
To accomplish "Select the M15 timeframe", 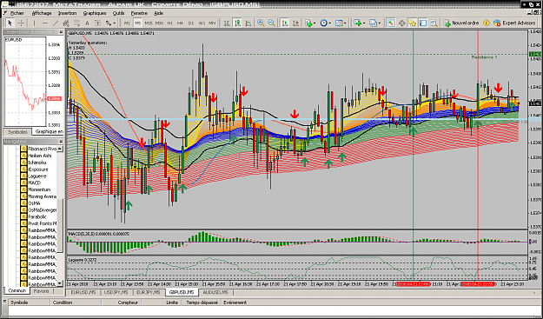I will click(x=149, y=23).
